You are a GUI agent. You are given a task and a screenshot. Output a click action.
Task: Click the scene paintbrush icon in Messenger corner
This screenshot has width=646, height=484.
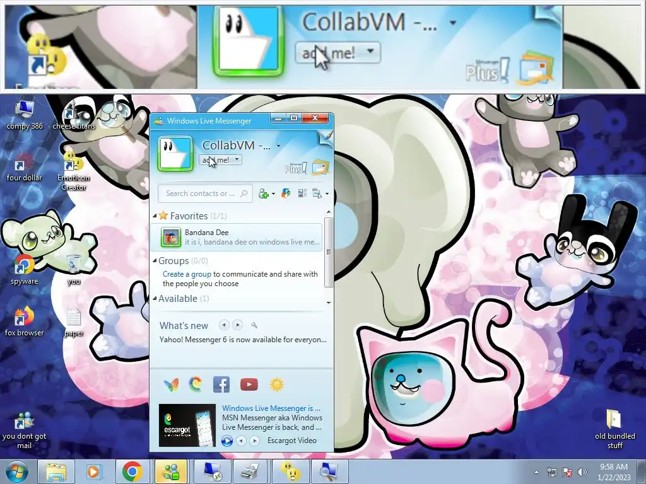click(326, 137)
